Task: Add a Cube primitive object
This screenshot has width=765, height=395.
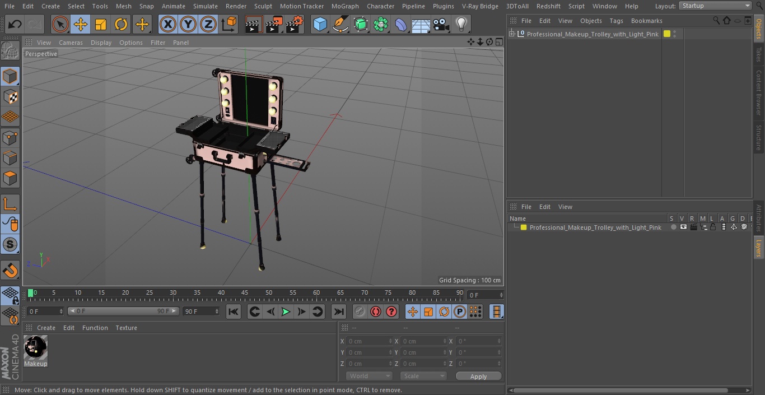Action: click(x=320, y=24)
